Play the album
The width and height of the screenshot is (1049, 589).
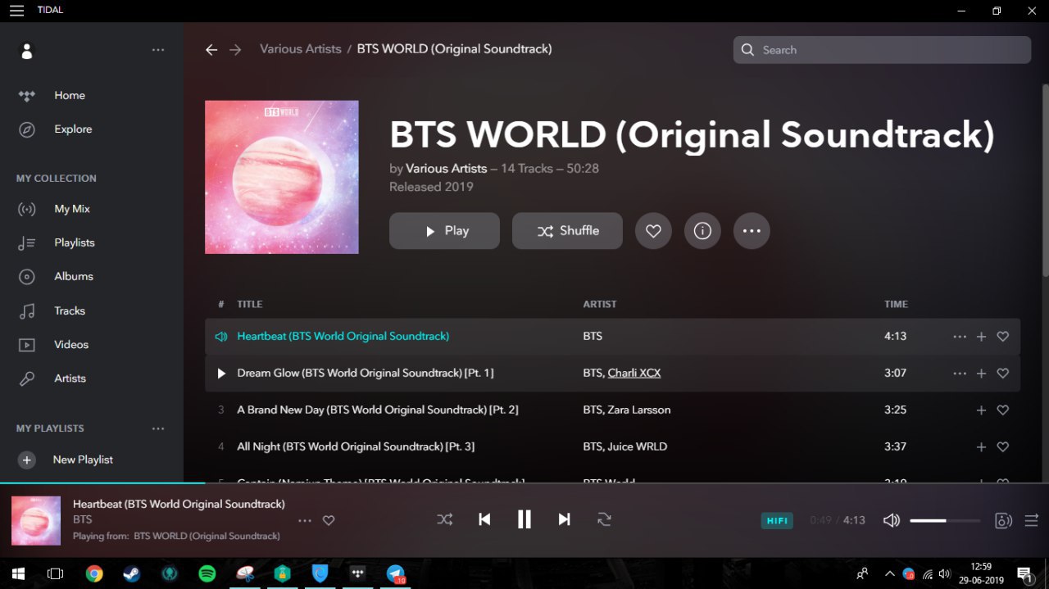tap(444, 231)
